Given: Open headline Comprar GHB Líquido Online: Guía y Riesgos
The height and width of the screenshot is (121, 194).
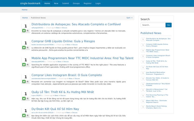Looking at the screenshot, I should [x=63, y=41].
